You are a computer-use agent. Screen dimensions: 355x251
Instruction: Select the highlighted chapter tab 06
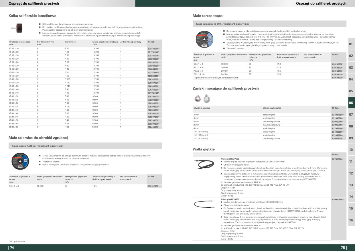351,103
